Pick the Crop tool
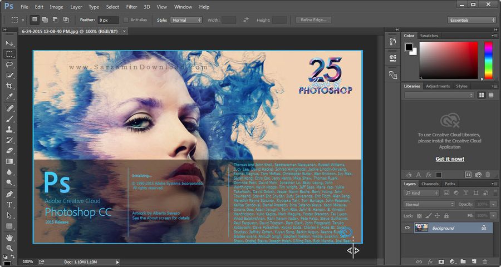This screenshot has height=267, width=501. coord(9,86)
